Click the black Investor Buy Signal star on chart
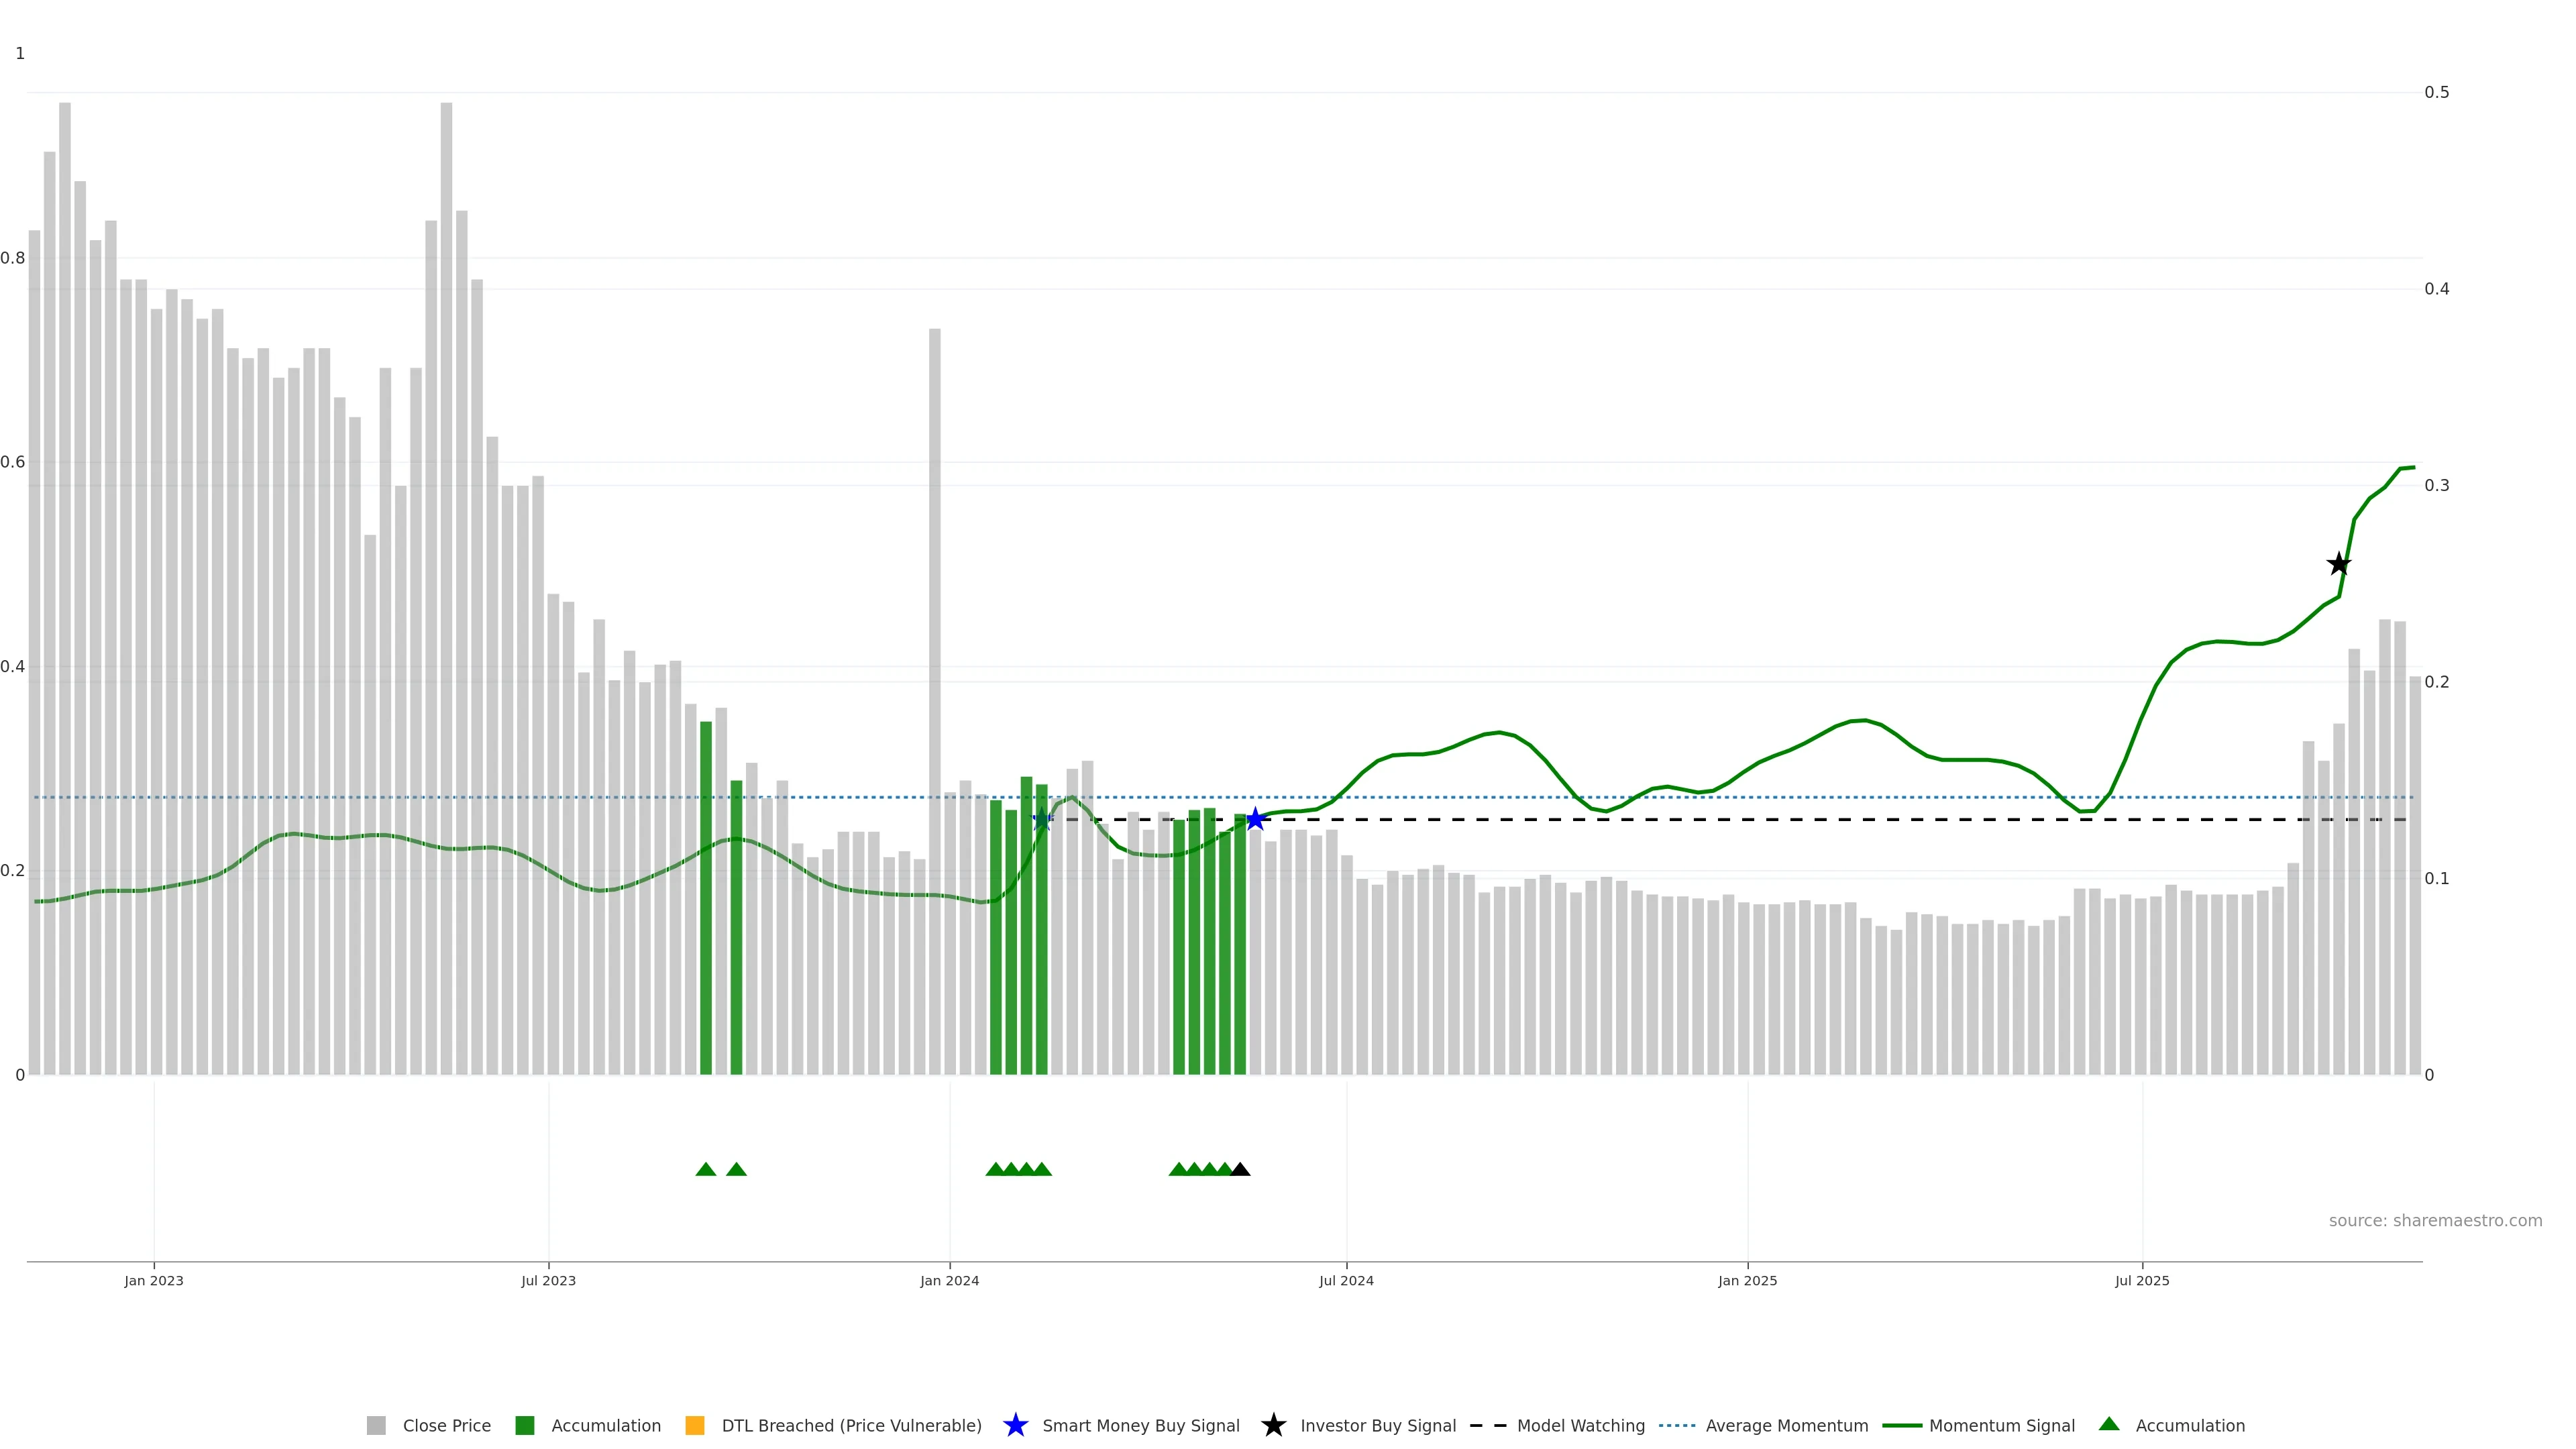This screenshot has width=2576, height=1449. 2338,564
